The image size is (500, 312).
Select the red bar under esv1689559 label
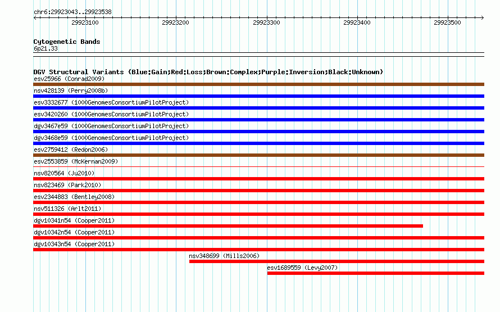[x=376, y=273]
